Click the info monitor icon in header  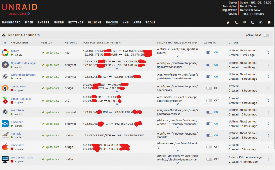coord(252,22)
